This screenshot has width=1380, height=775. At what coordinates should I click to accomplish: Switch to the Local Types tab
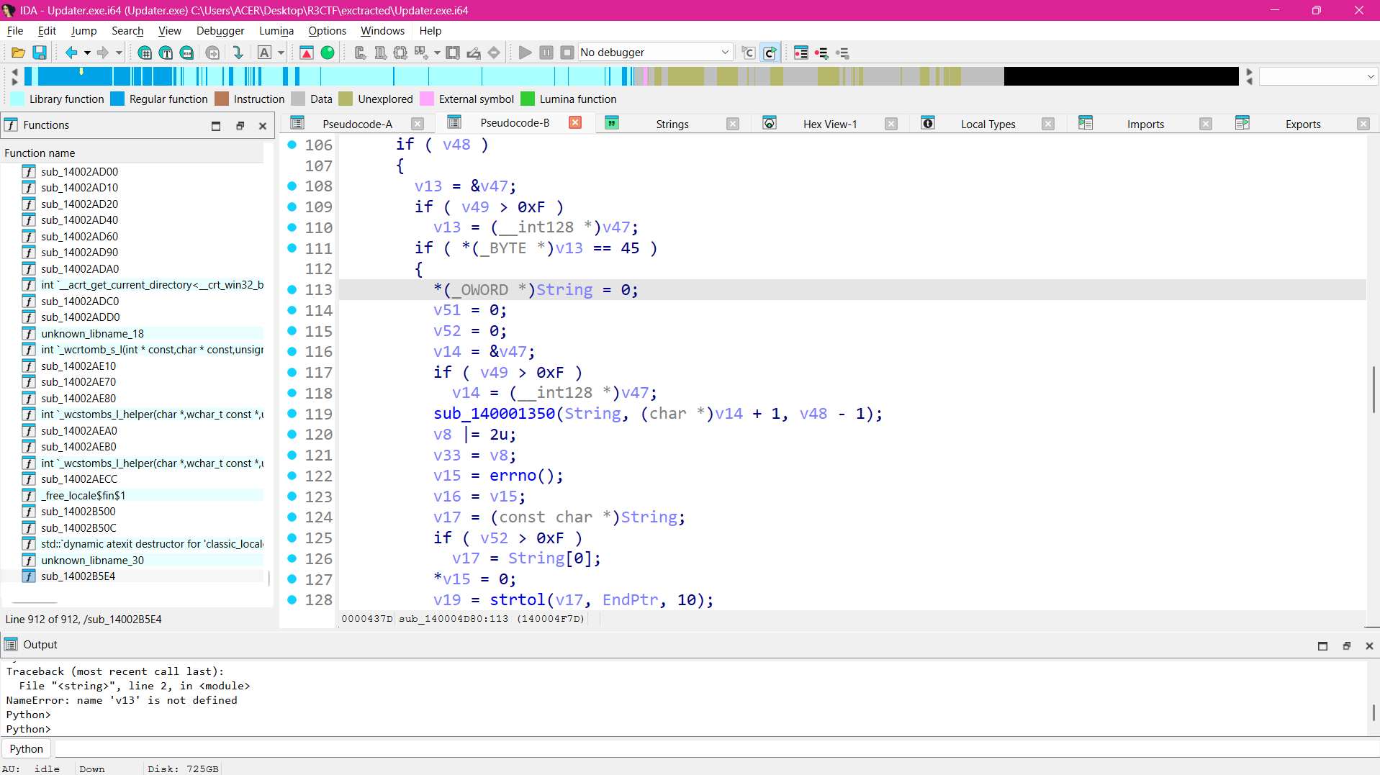coord(988,124)
